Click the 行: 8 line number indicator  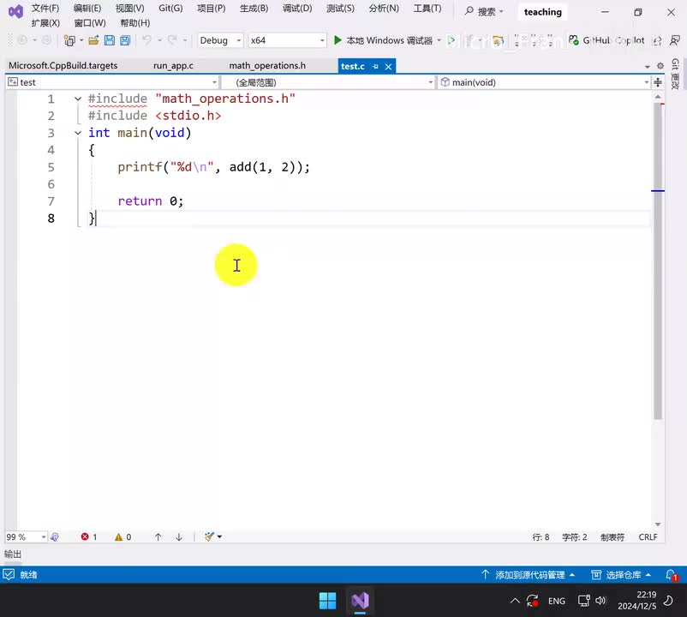tap(541, 536)
